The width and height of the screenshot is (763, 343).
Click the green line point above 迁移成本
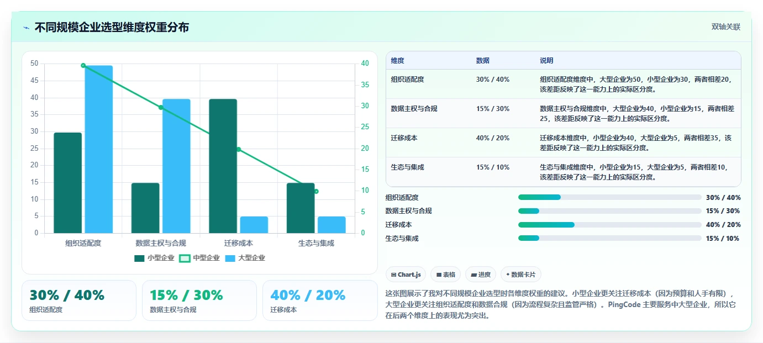[239, 149]
